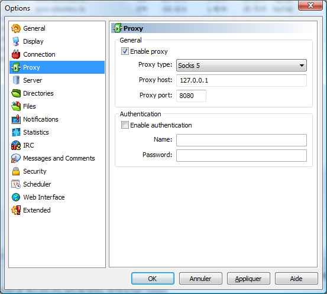
Task: Click the Security padlock icon
Action: 16,171
